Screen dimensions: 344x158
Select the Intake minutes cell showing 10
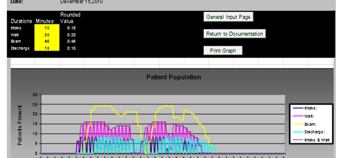point(47,28)
